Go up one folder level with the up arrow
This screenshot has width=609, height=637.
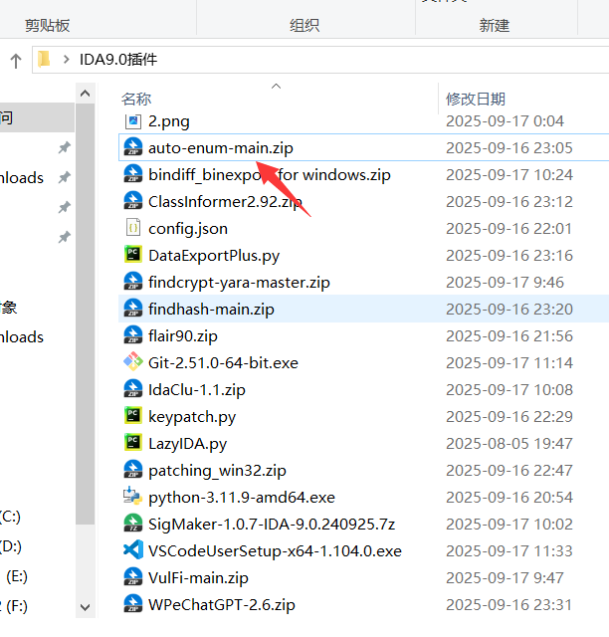point(16,60)
